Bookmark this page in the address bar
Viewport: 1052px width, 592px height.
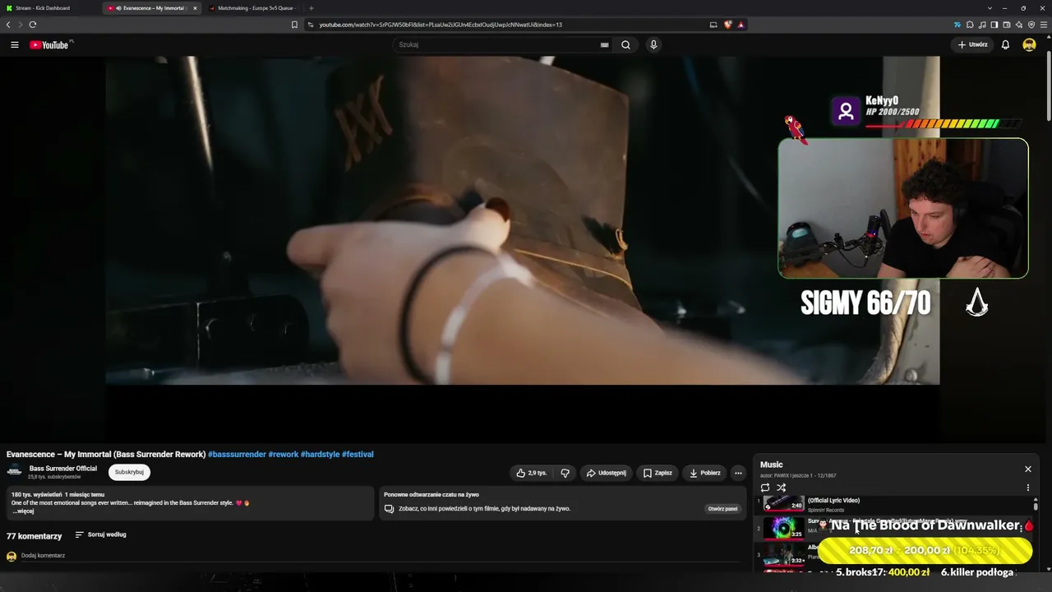(294, 25)
